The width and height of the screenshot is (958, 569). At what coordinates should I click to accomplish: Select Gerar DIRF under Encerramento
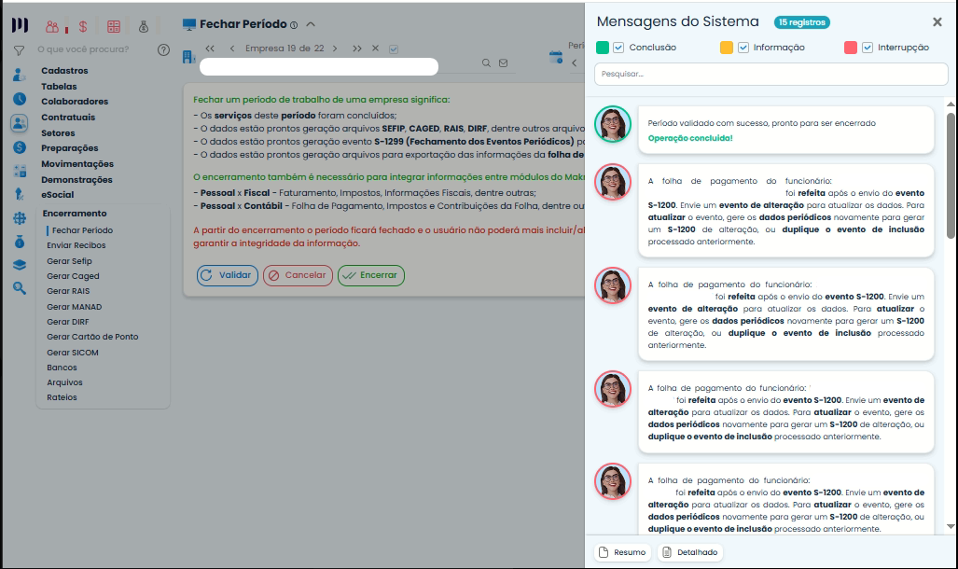(x=68, y=322)
